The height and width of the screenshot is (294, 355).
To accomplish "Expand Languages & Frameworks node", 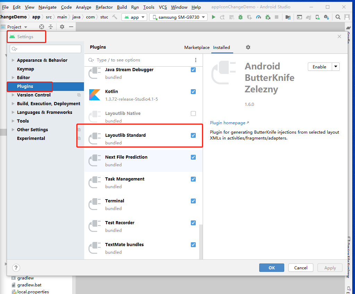I will [13, 112].
